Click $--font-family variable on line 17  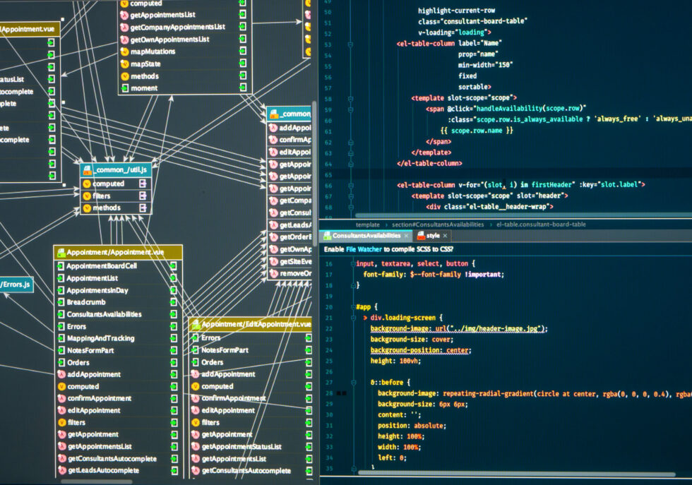click(x=436, y=275)
